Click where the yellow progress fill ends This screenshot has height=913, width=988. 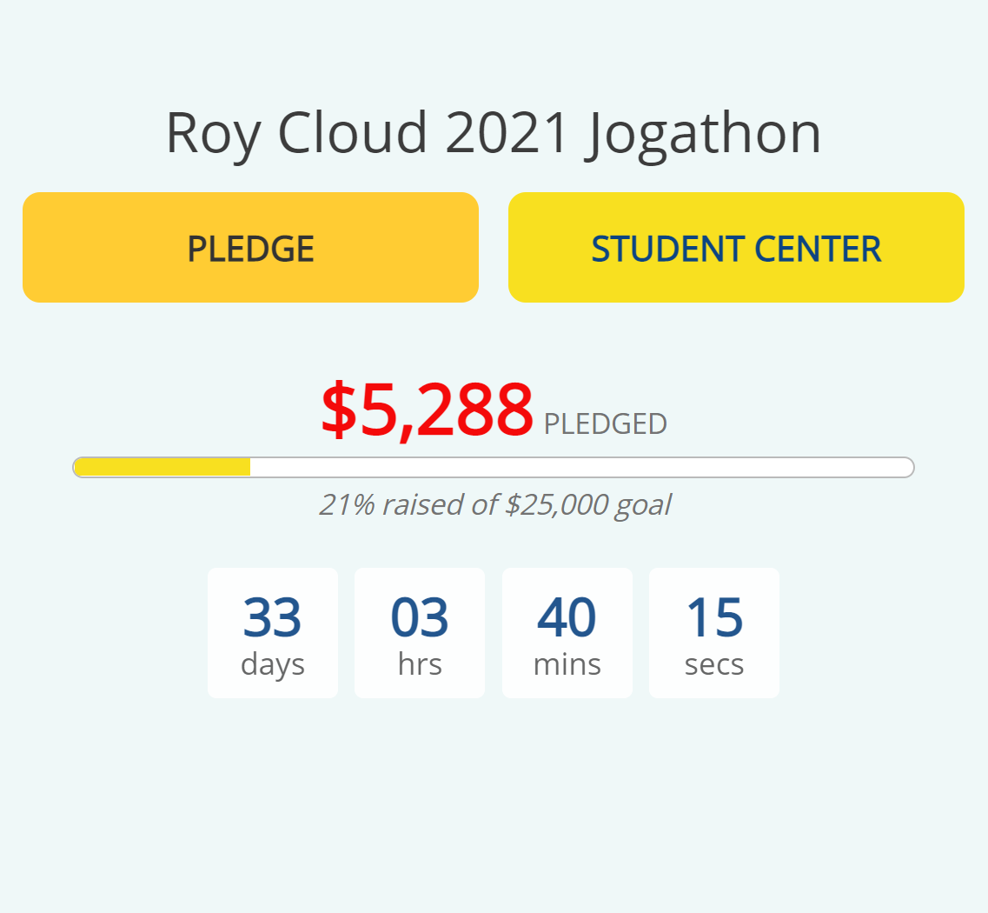[x=249, y=467]
